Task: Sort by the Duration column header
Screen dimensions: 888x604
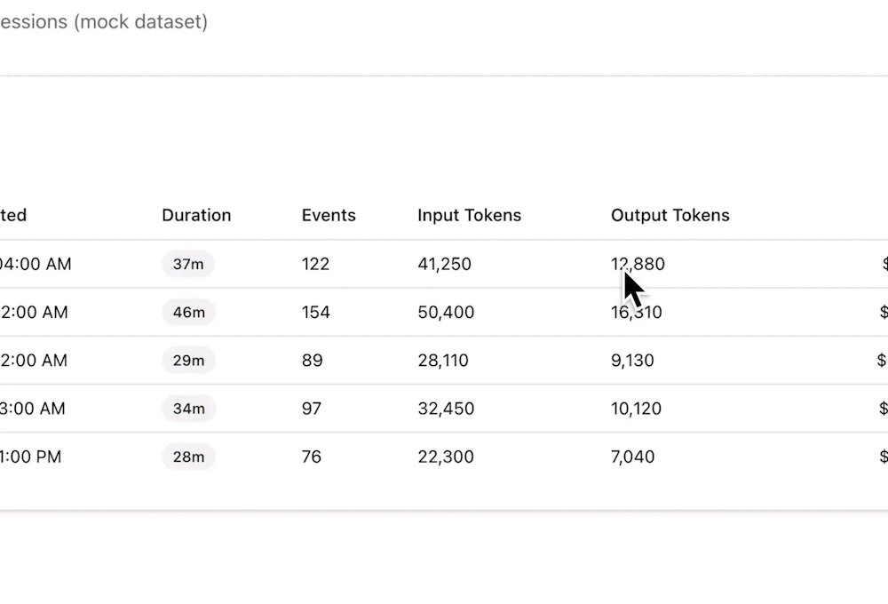Action: click(x=196, y=215)
